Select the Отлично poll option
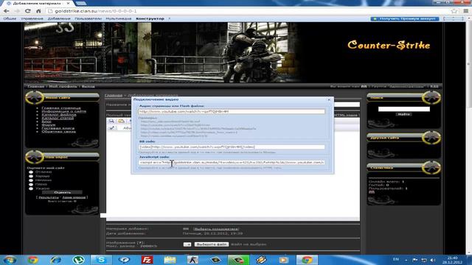The image size is (472, 265). tap(31, 172)
